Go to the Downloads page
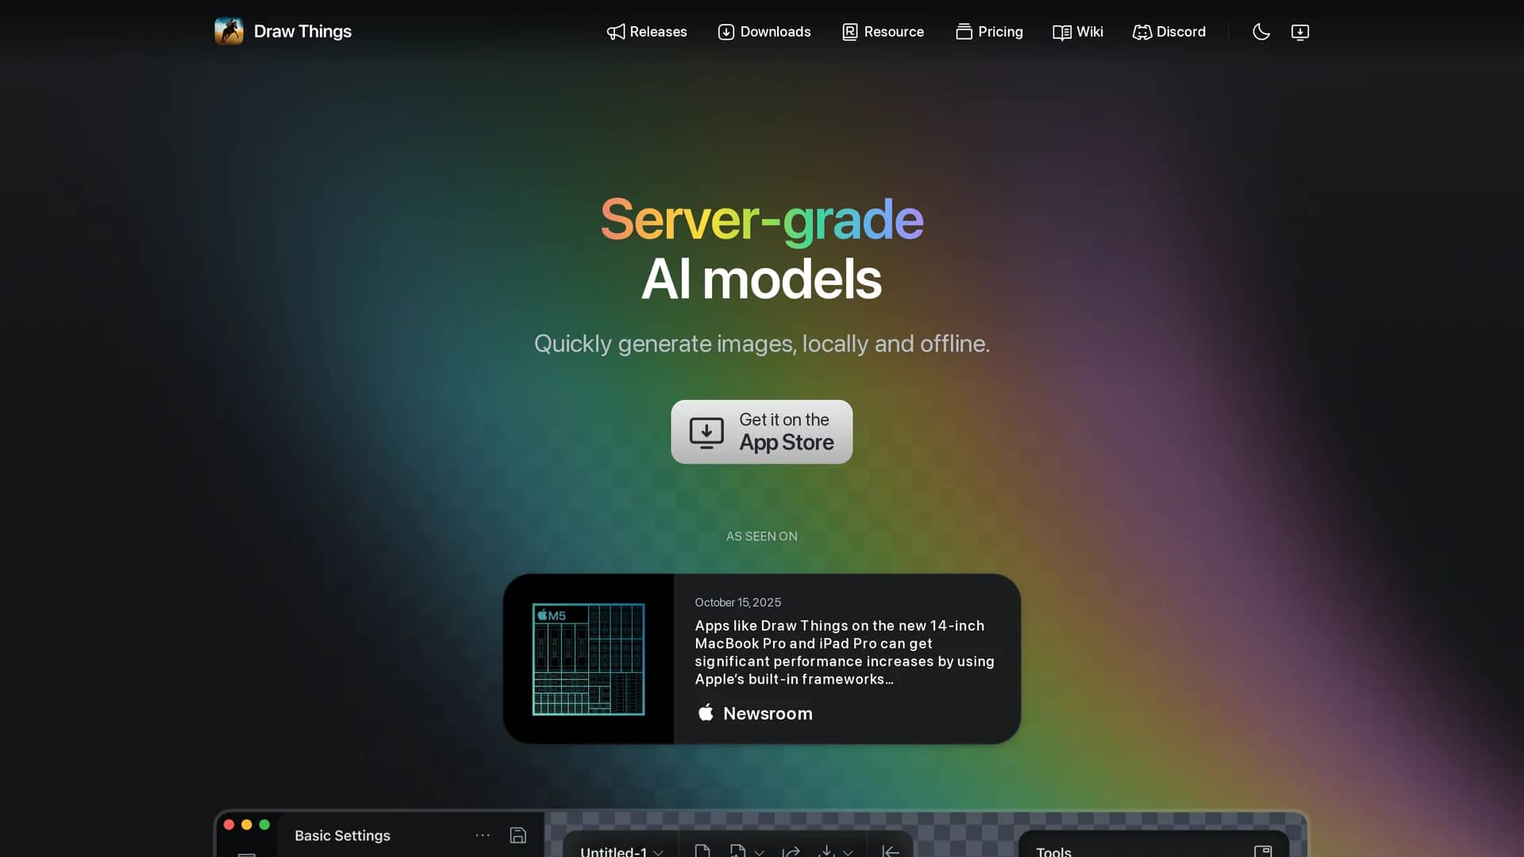The width and height of the screenshot is (1524, 857). pyautogui.click(x=764, y=32)
